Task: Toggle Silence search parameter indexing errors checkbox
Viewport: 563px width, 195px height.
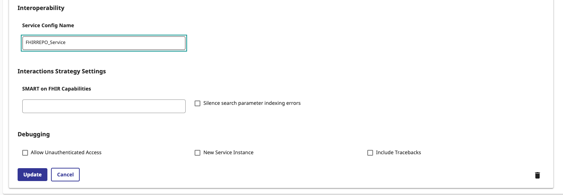Action: 197,103
